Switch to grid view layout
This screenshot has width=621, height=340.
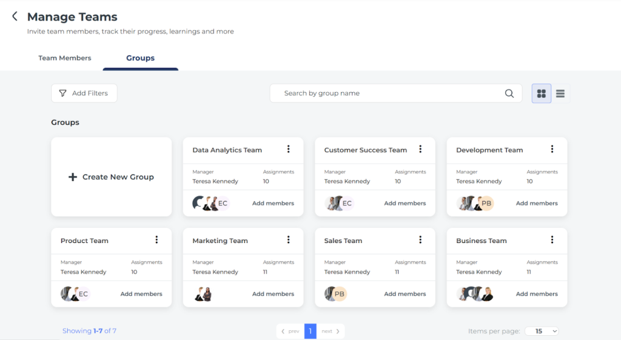pyautogui.click(x=542, y=93)
